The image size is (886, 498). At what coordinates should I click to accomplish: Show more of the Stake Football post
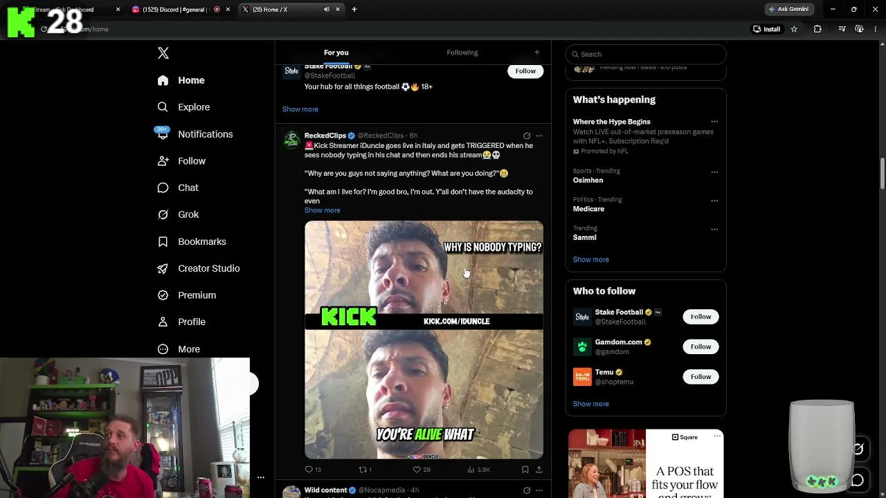[300, 109]
